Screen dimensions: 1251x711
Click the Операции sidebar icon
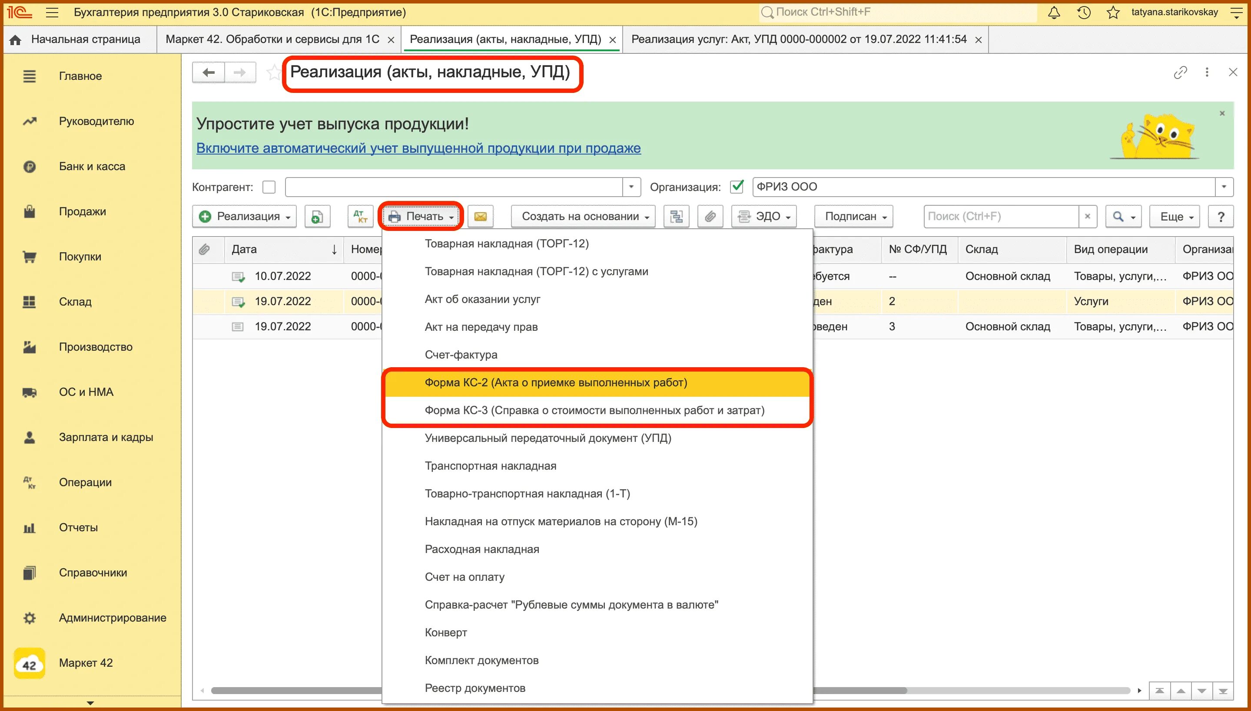(30, 483)
